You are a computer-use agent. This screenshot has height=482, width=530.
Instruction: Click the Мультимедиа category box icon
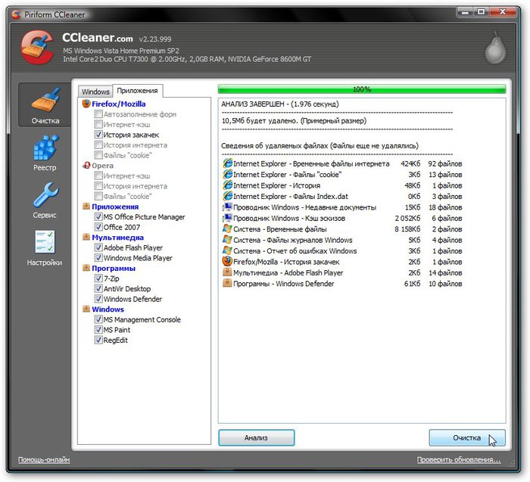coord(86,237)
